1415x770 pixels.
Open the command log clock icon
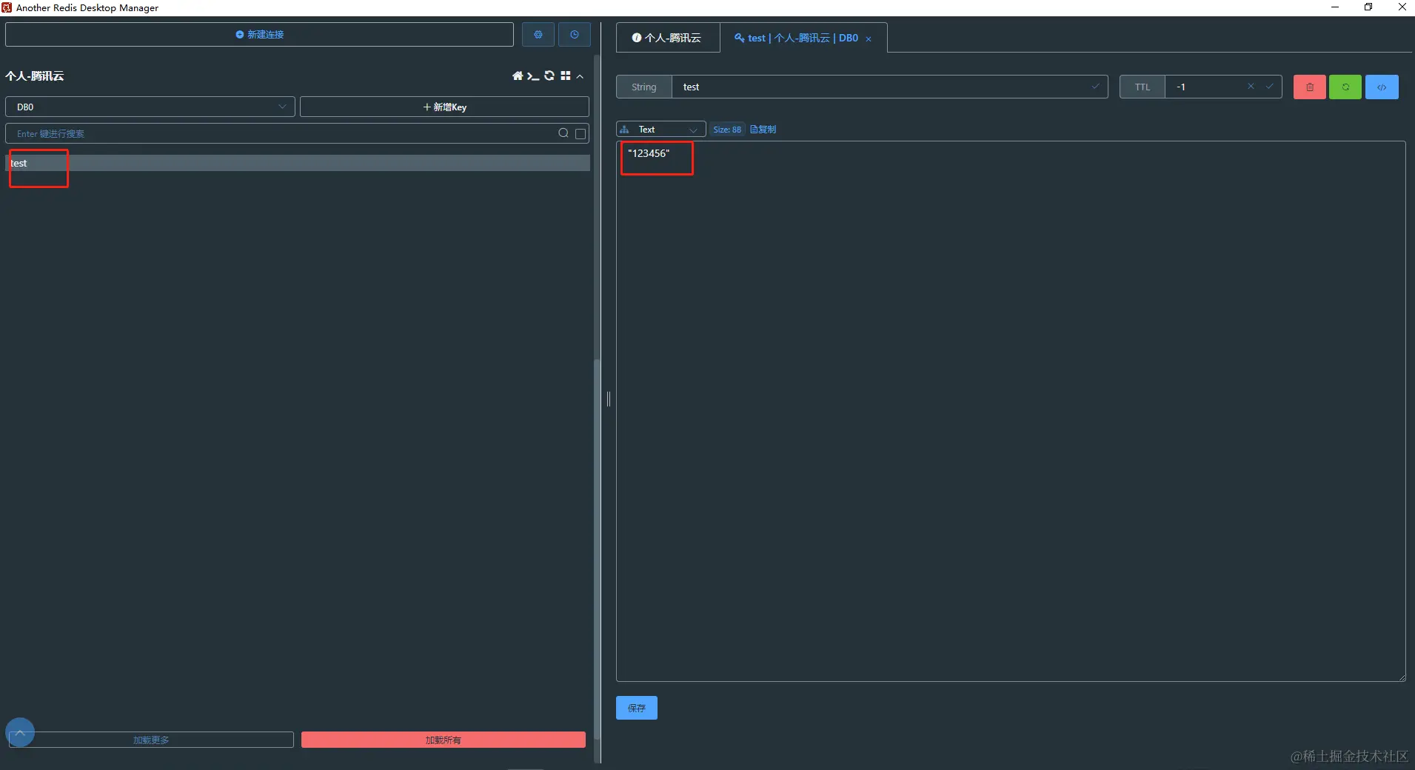575,35
